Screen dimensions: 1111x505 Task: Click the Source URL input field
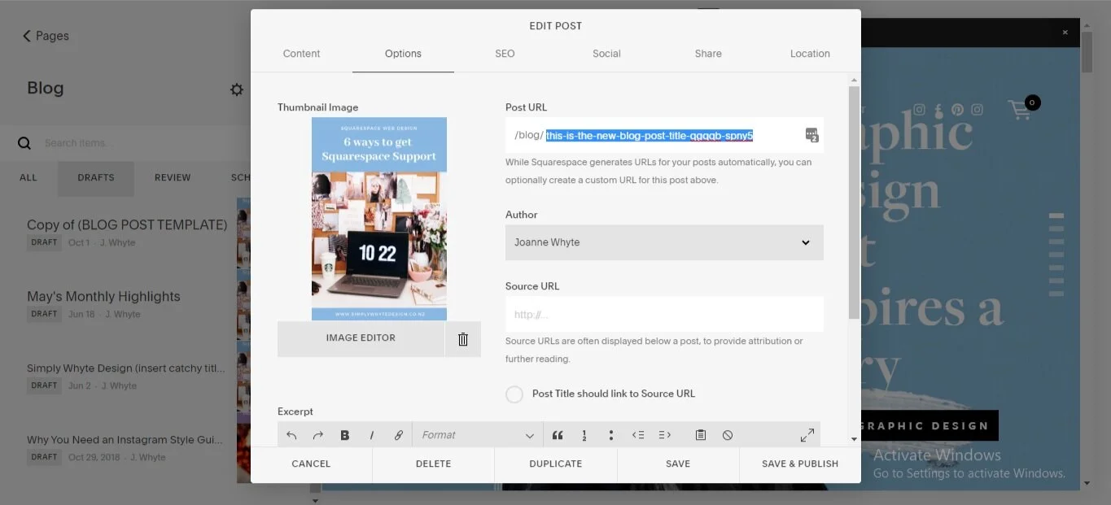click(664, 314)
